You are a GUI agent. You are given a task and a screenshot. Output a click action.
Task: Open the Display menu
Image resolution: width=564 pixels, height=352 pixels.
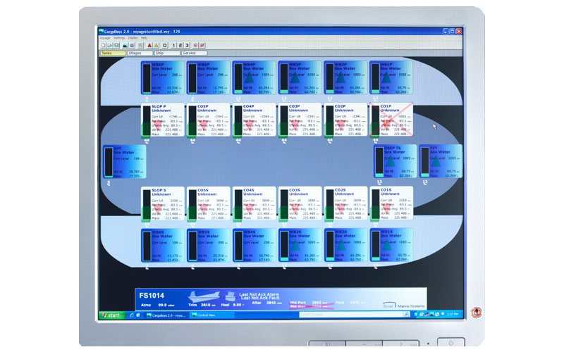point(133,38)
